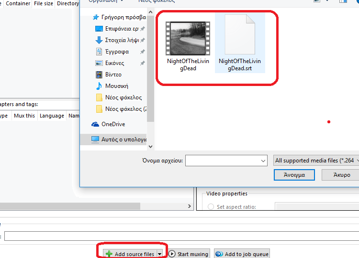Open the Documents (Έγγραφα) sidebar item

point(112,52)
